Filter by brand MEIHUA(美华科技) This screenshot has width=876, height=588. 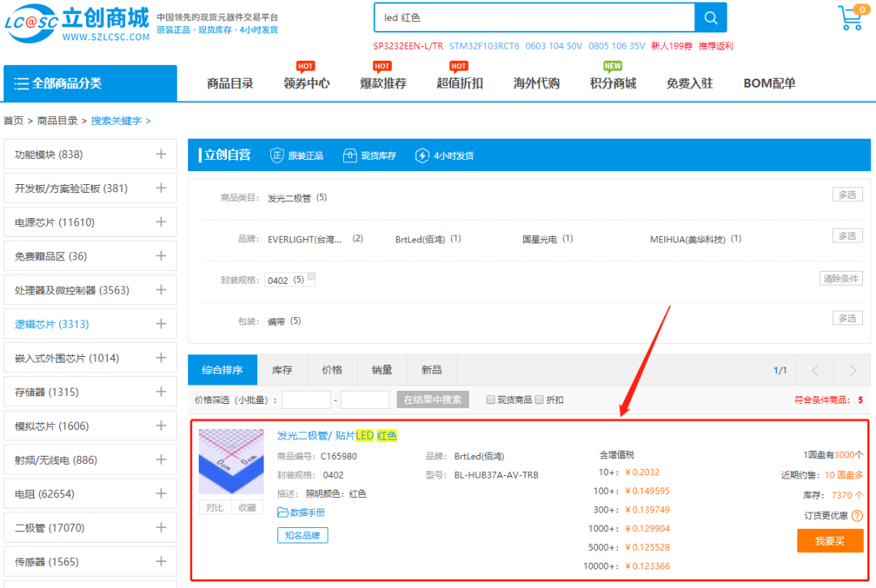tap(688, 239)
